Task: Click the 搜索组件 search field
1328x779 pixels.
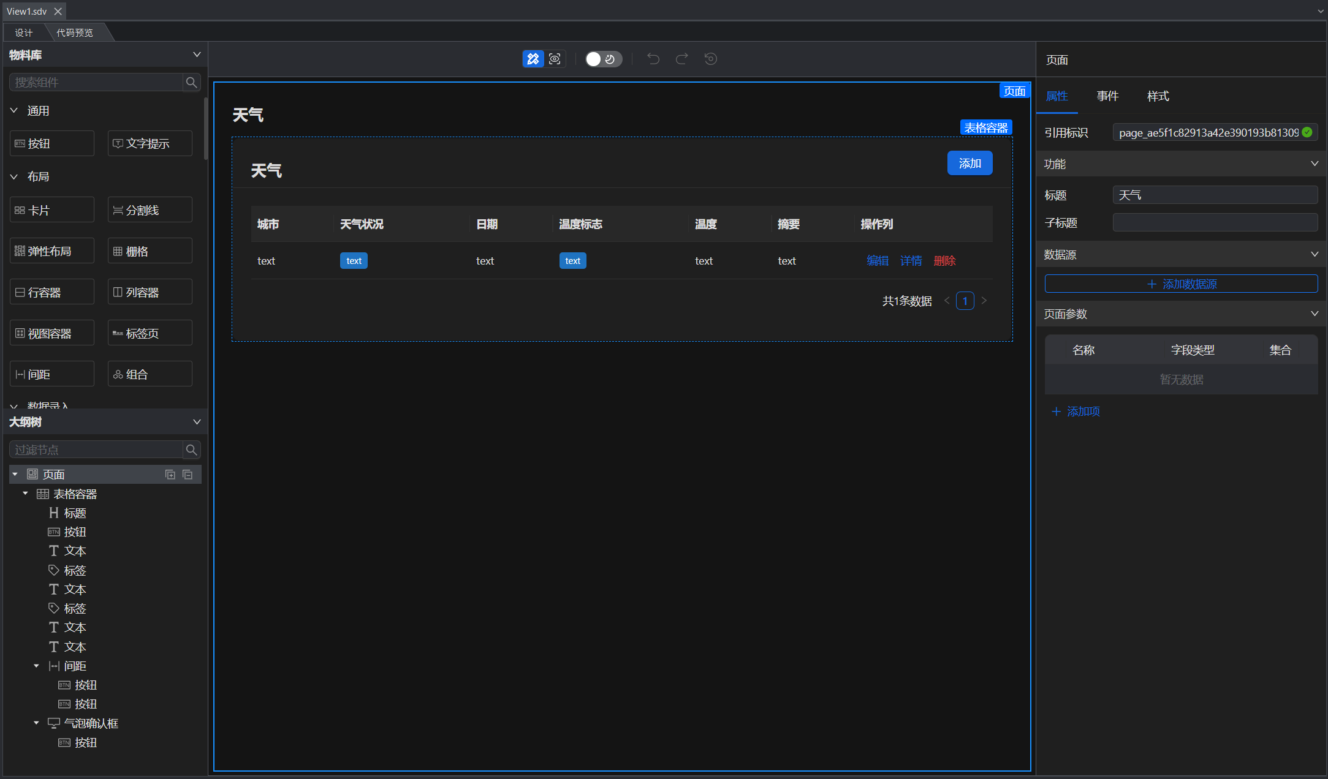Action: (x=96, y=82)
